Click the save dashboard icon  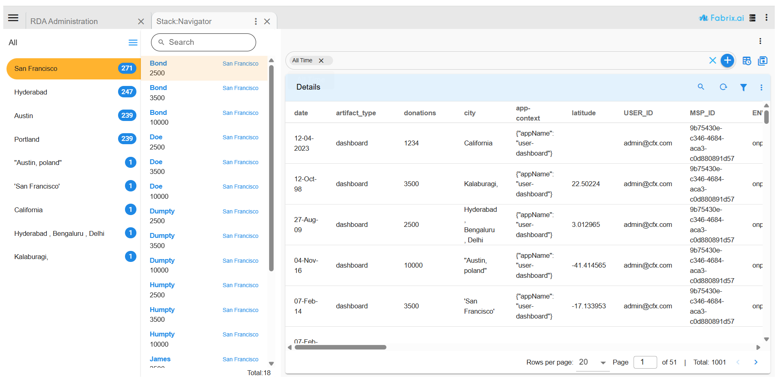(762, 61)
